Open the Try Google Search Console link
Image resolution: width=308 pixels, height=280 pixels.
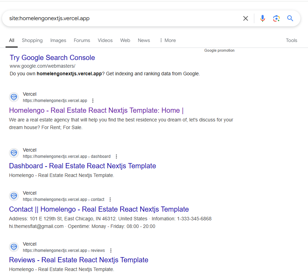(52, 58)
